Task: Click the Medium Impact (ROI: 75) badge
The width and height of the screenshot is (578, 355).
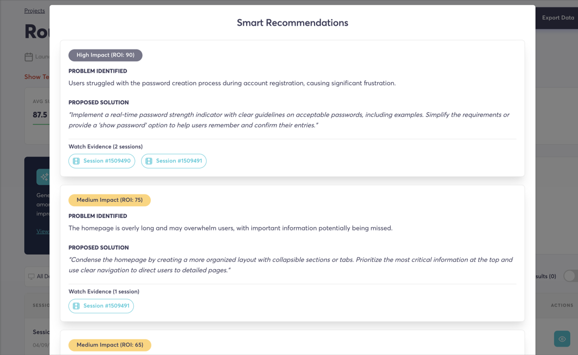Action: tap(110, 200)
